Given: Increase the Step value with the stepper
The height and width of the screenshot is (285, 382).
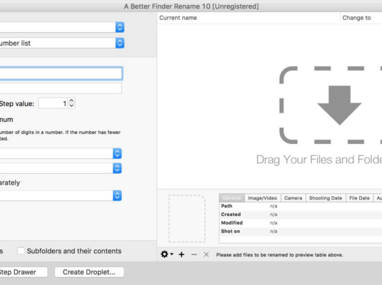Looking at the screenshot, I should click(71, 100).
